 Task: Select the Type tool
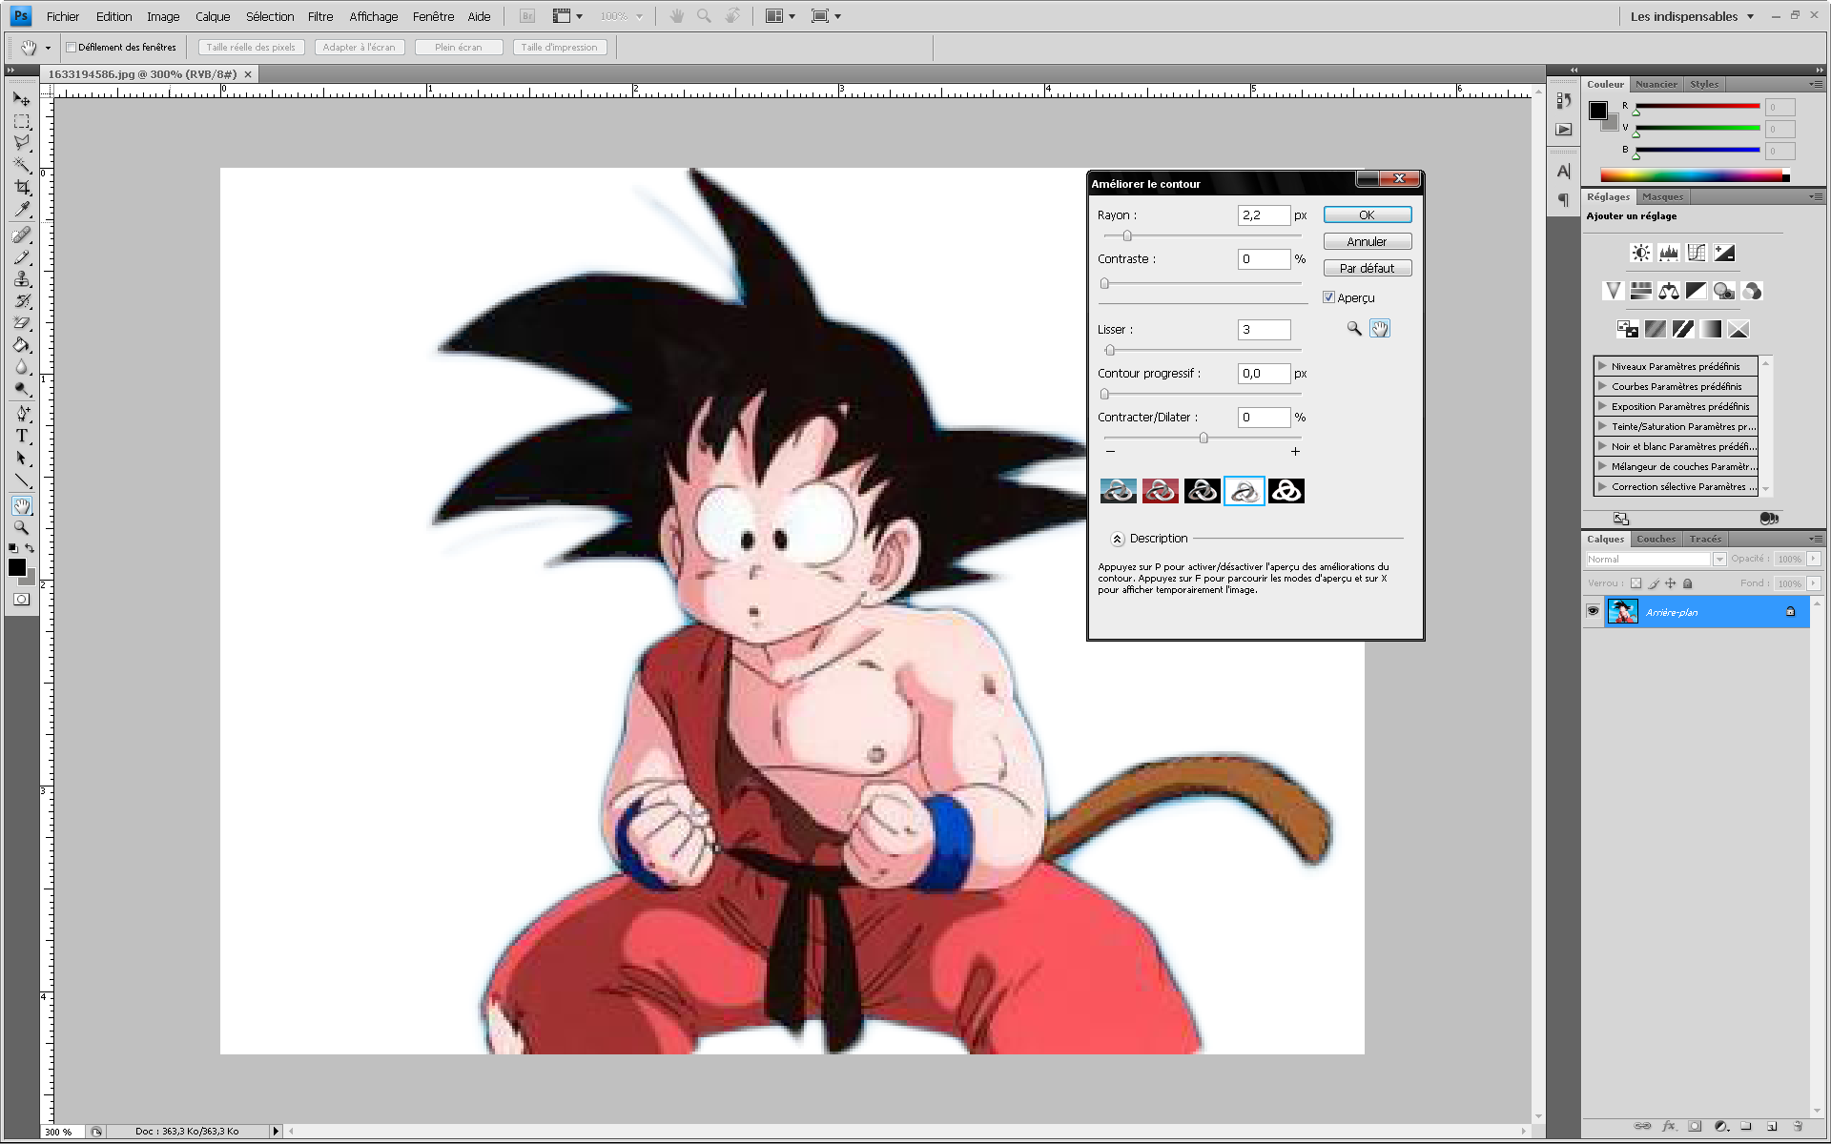(x=21, y=436)
